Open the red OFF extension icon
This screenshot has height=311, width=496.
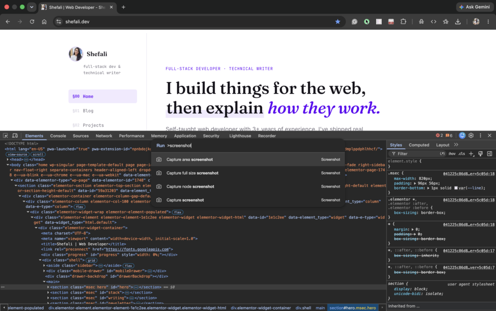(391, 21)
